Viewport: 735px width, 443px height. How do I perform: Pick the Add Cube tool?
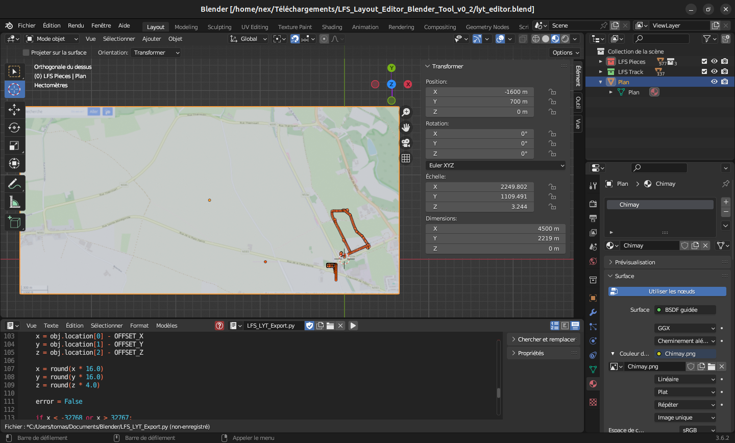coord(14,222)
